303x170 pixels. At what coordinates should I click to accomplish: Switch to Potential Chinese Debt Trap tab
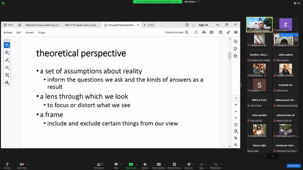[x=43, y=25]
